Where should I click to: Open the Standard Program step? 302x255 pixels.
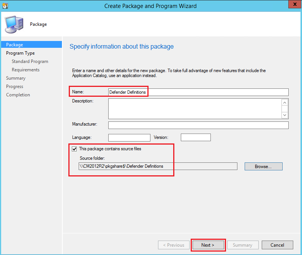[x=30, y=61]
